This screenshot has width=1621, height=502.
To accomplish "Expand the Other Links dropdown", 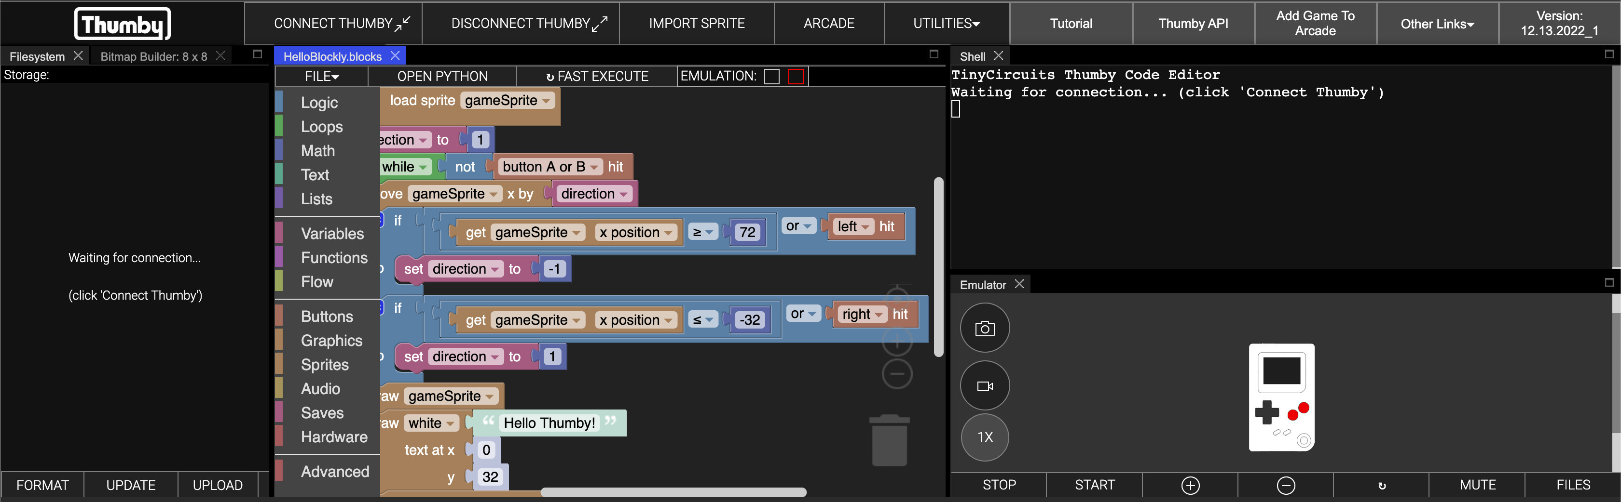I will [1437, 24].
